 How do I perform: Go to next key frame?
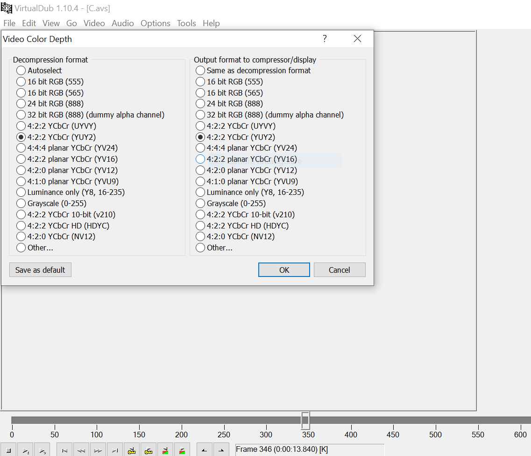tap(149, 450)
